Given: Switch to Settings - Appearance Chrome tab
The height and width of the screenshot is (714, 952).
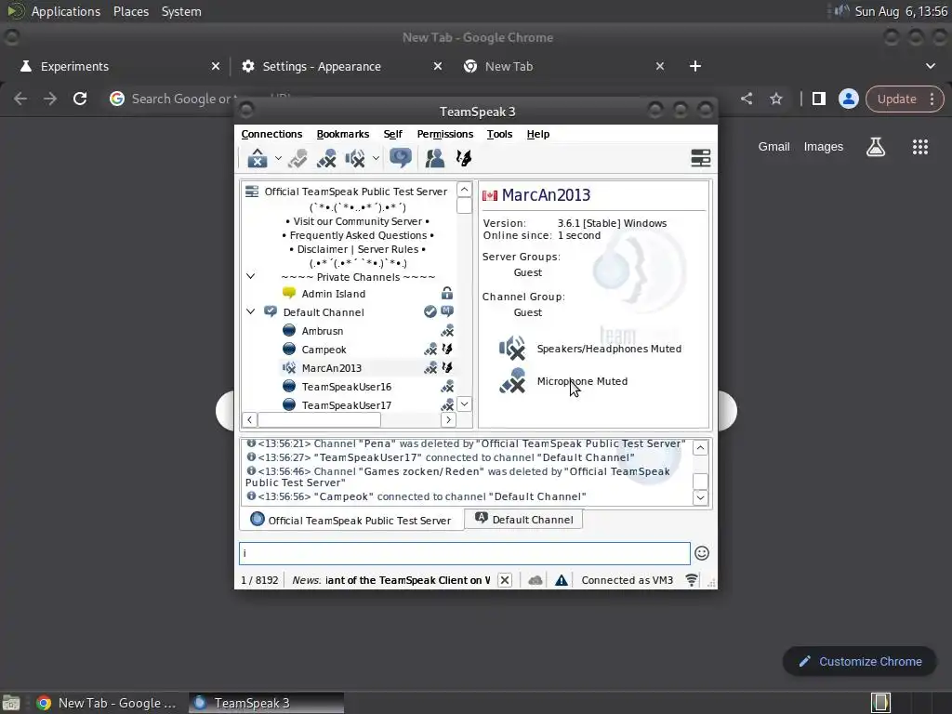Looking at the screenshot, I should pyautogui.click(x=342, y=66).
